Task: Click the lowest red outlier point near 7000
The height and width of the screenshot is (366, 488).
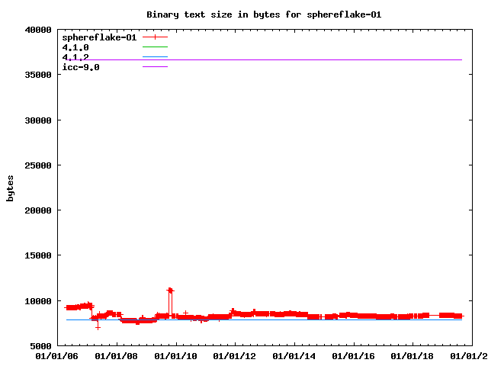Action: 98,326
